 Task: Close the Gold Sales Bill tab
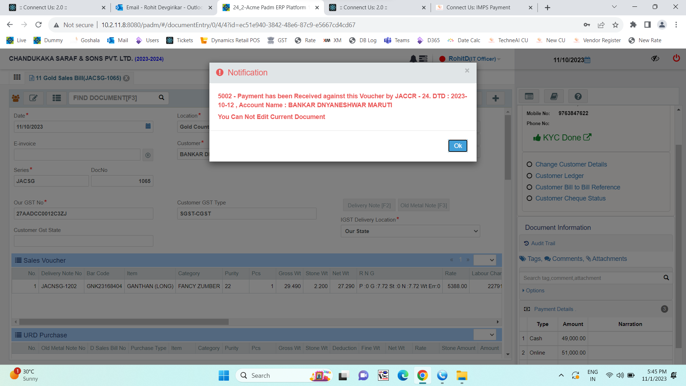point(126,78)
